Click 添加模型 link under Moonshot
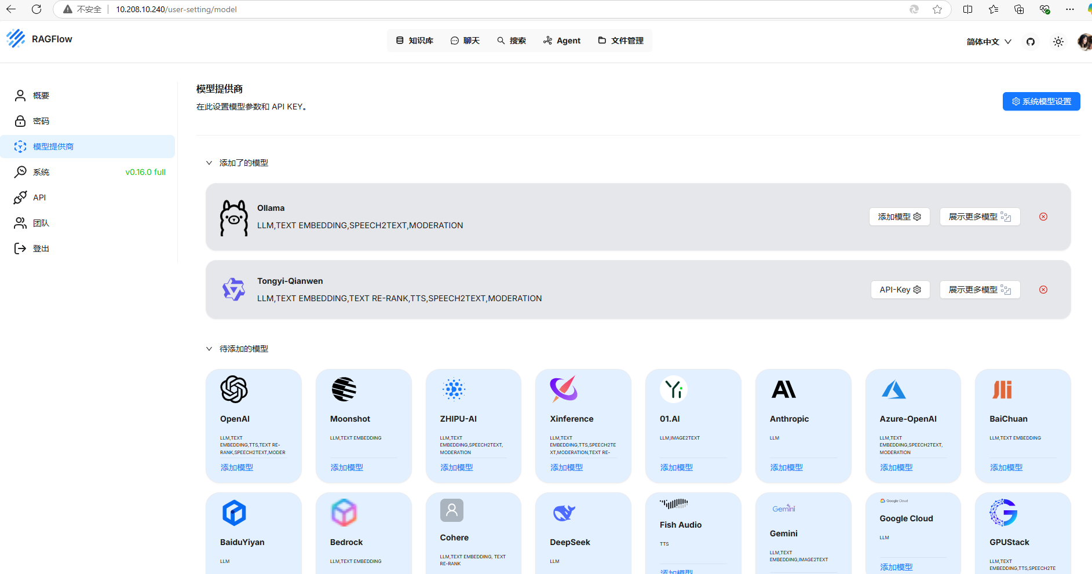The image size is (1092, 574). point(346,467)
